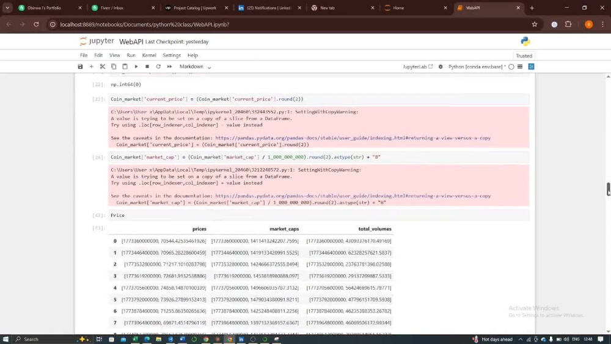This screenshot has height=344, width=611.
Task: Paste cell from clipboard
Action: point(125,67)
